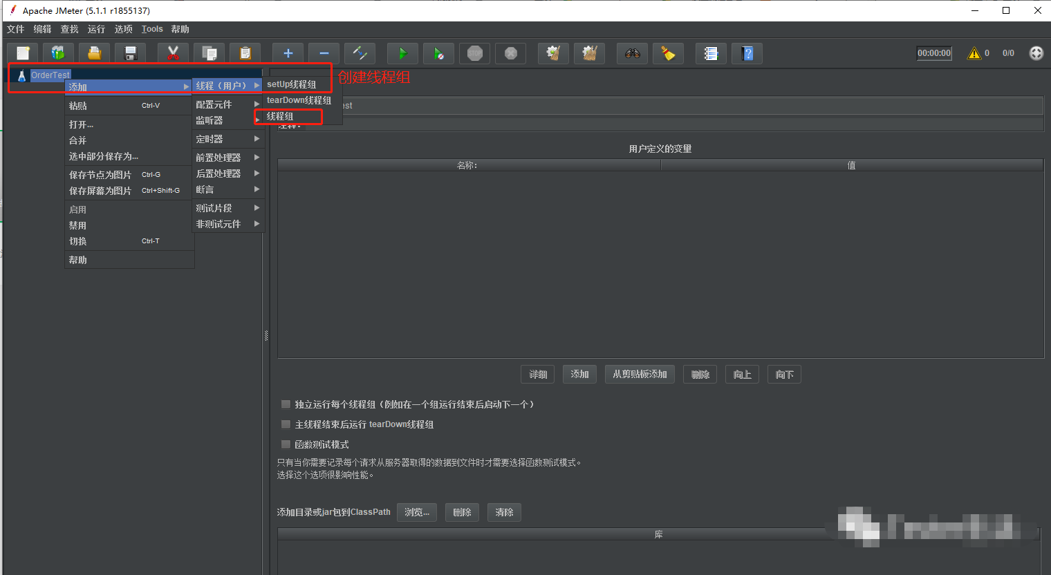Open the Templates toolbar icon
The height and width of the screenshot is (575, 1051).
(59, 53)
